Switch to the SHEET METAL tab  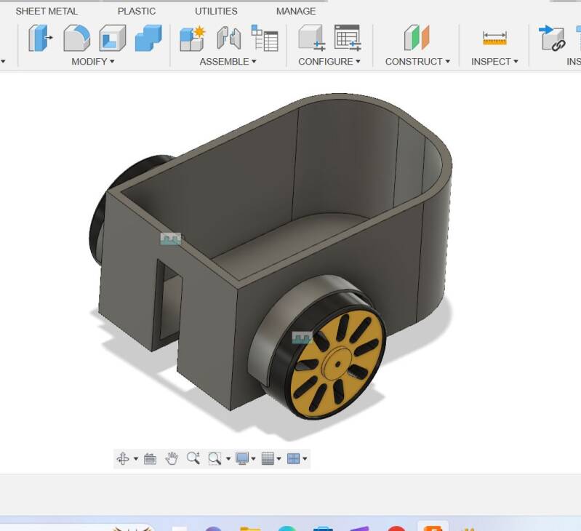click(47, 11)
